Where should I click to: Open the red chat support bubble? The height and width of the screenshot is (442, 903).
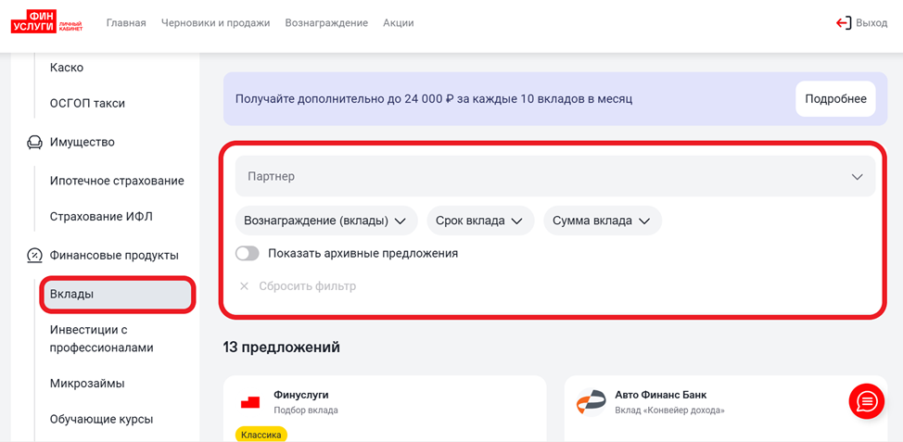point(866,401)
